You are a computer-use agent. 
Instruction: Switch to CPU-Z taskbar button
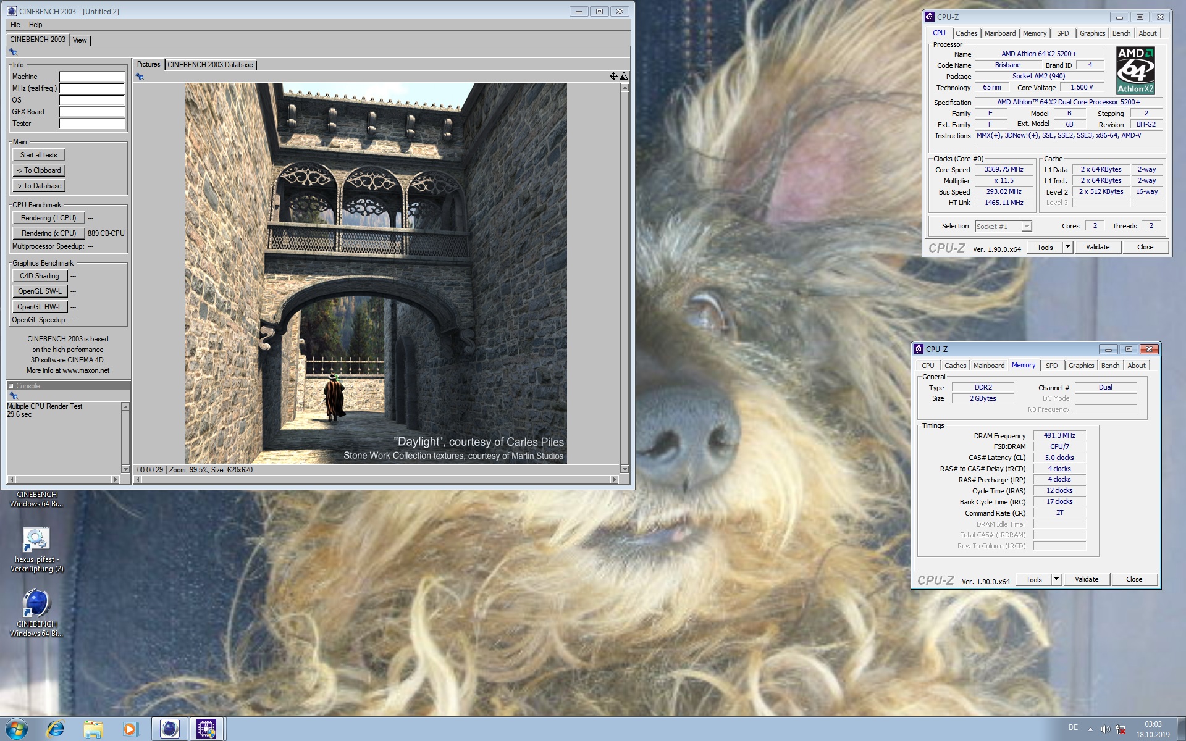coord(206,729)
